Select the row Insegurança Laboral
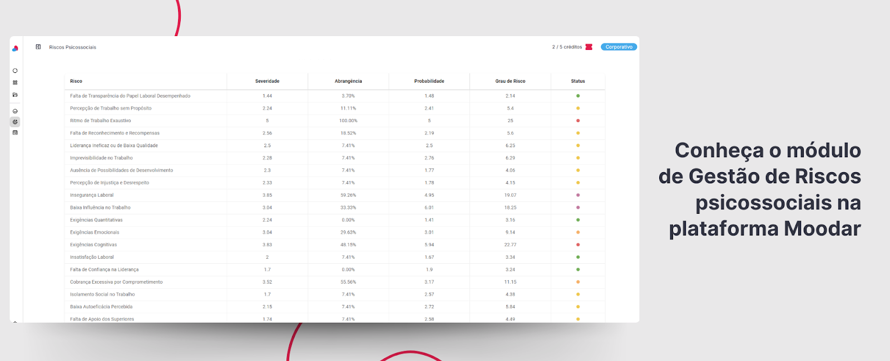The image size is (890, 361). 335,195
